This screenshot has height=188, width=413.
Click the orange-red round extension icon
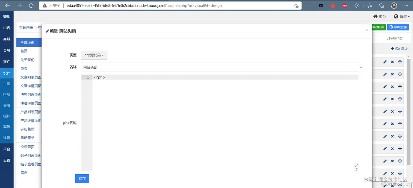[x=333, y=5]
